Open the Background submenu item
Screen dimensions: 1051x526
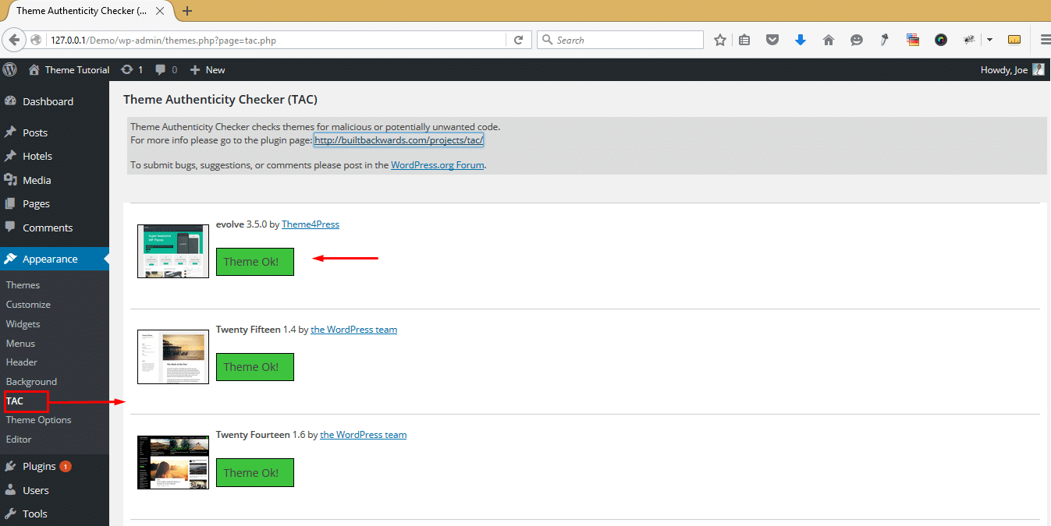(31, 382)
